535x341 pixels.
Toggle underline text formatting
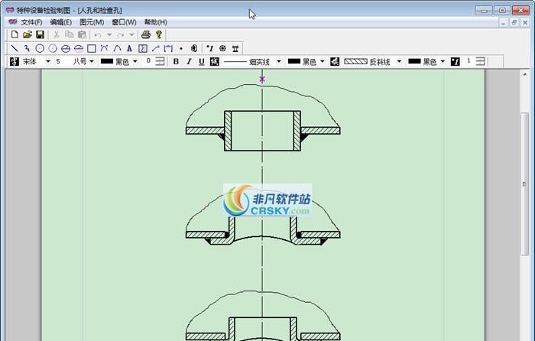click(201, 61)
